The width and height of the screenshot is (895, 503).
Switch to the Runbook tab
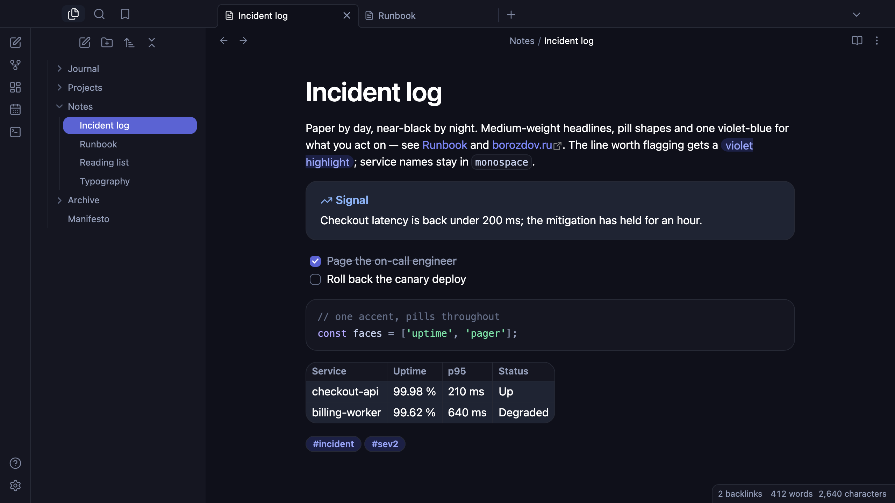428,16
